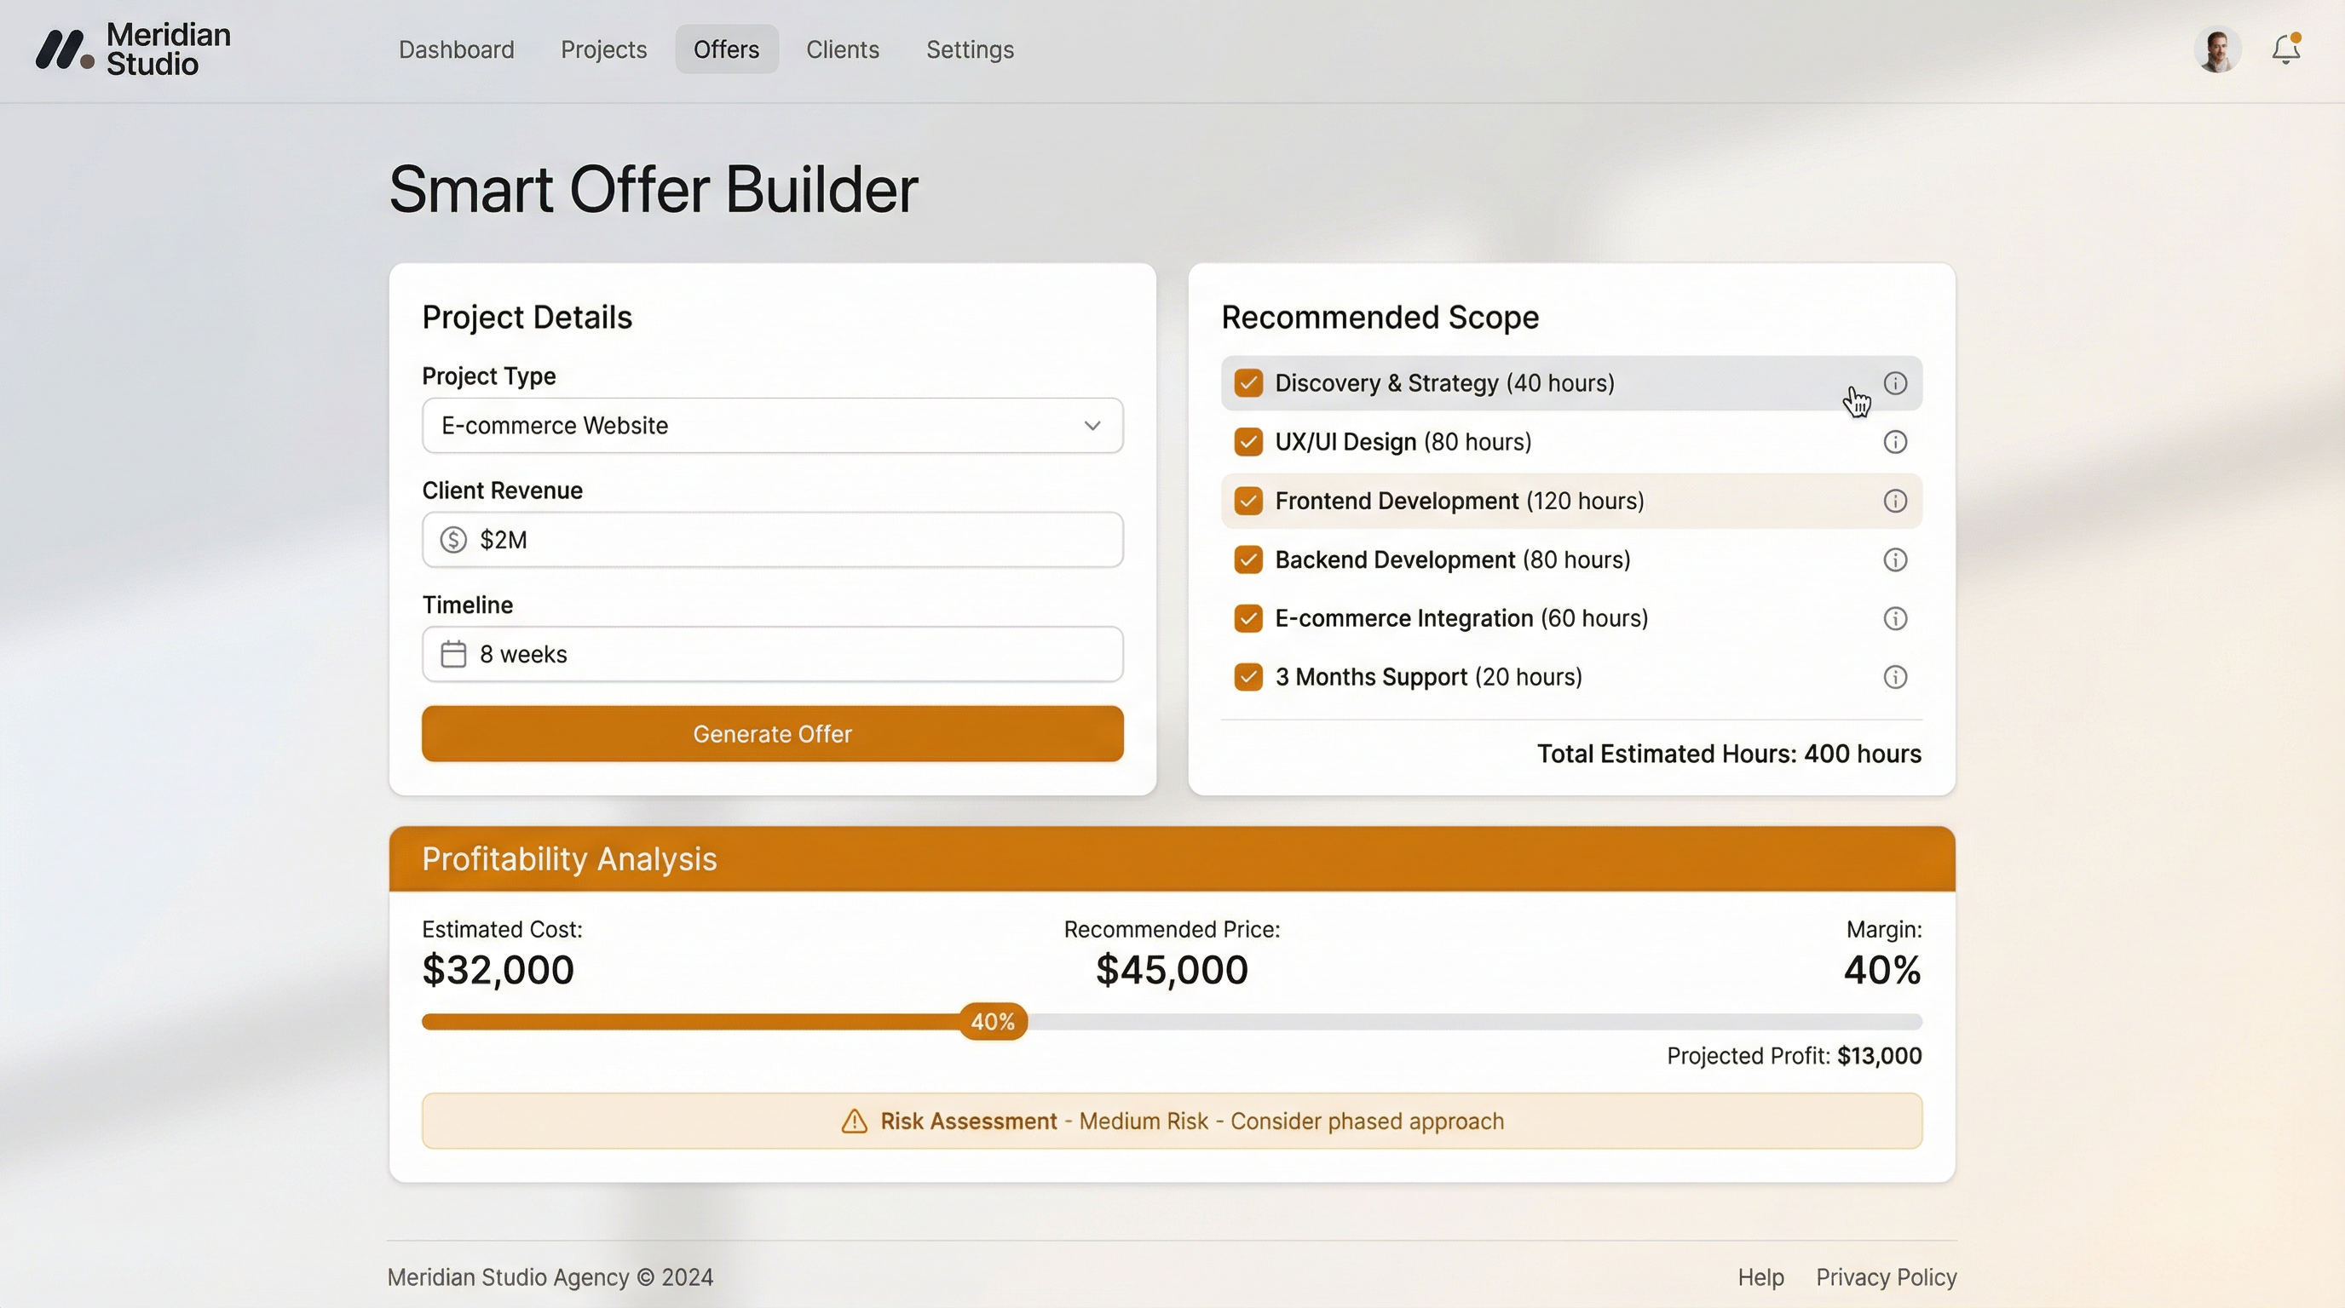Switch to the Clients section
Screen dimensions: 2345x1308
[841, 50]
